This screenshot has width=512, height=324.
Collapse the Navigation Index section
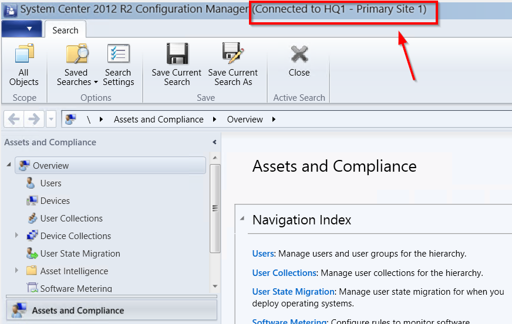coord(242,219)
